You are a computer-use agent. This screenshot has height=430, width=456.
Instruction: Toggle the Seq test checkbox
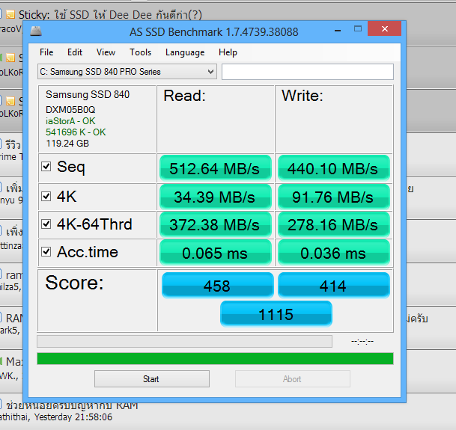[46, 167]
